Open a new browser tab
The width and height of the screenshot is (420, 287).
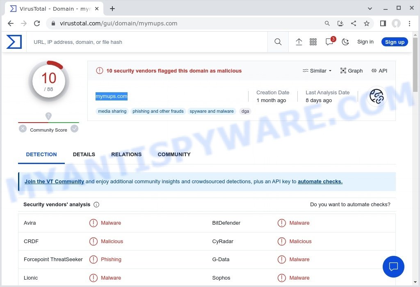click(x=112, y=9)
